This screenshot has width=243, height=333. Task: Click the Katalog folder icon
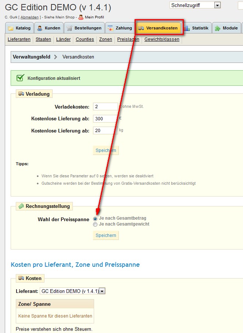pos(11,28)
